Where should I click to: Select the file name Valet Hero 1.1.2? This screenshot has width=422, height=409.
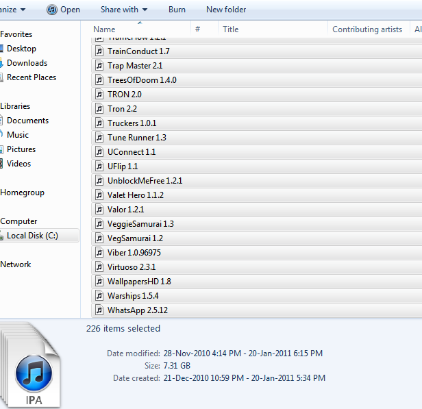pos(136,195)
